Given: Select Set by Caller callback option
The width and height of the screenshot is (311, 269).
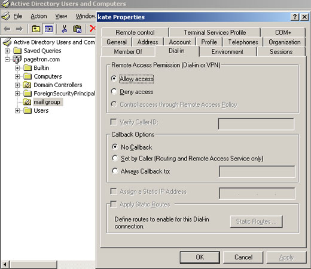Looking at the screenshot, I should tap(115, 158).
